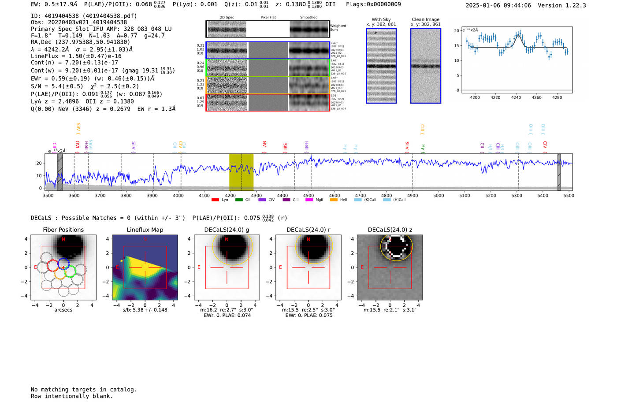The height and width of the screenshot is (420, 617).
Task: Click the red SiII line label
Action: (x=285, y=148)
